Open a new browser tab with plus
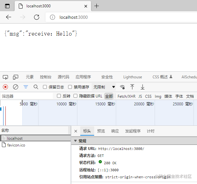 [x=96, y=6]
